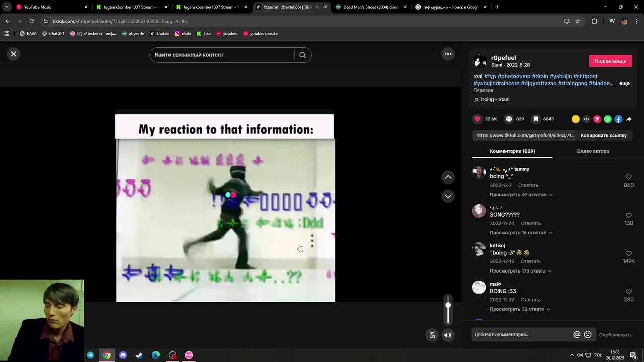Expand the description with 'еще'

click(x=624, y=83)
